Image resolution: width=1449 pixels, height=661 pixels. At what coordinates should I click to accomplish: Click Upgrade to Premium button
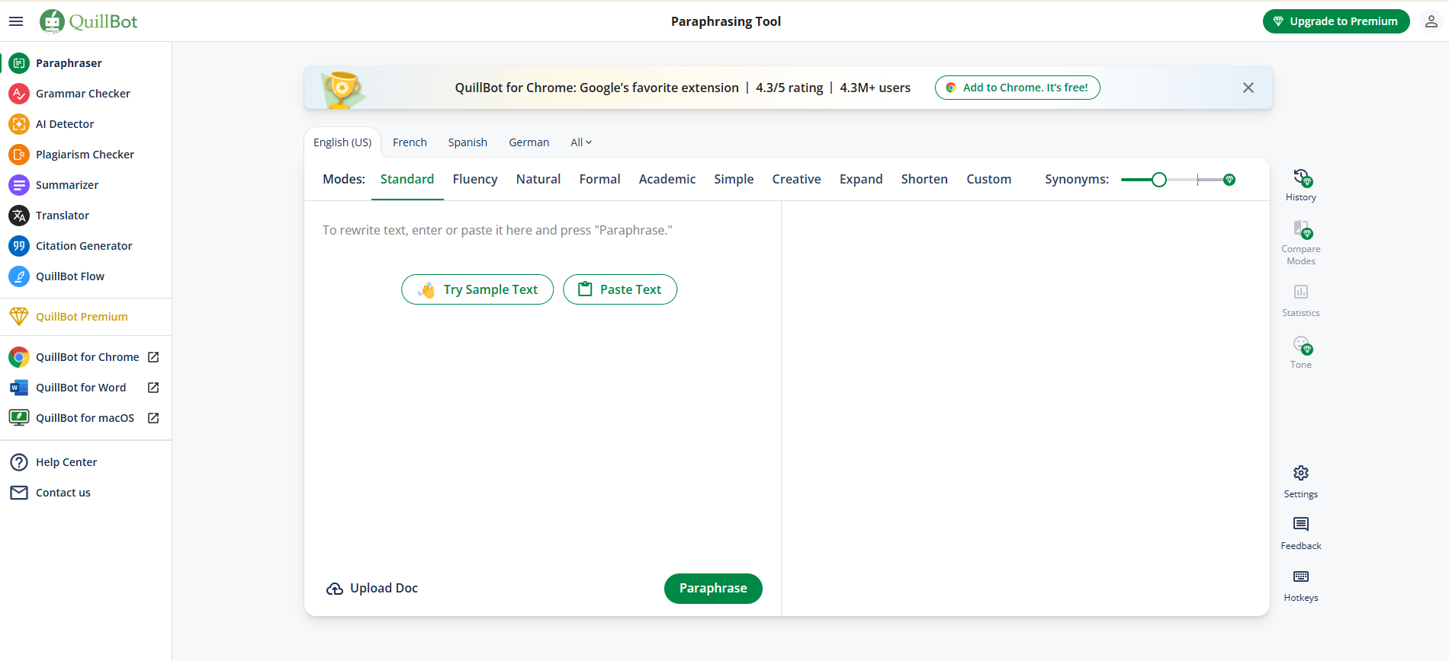click(1336, 21)
